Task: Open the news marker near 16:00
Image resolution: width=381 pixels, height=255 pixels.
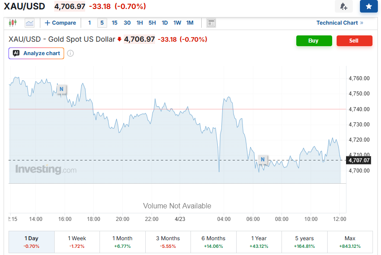Action: [61, 89]
